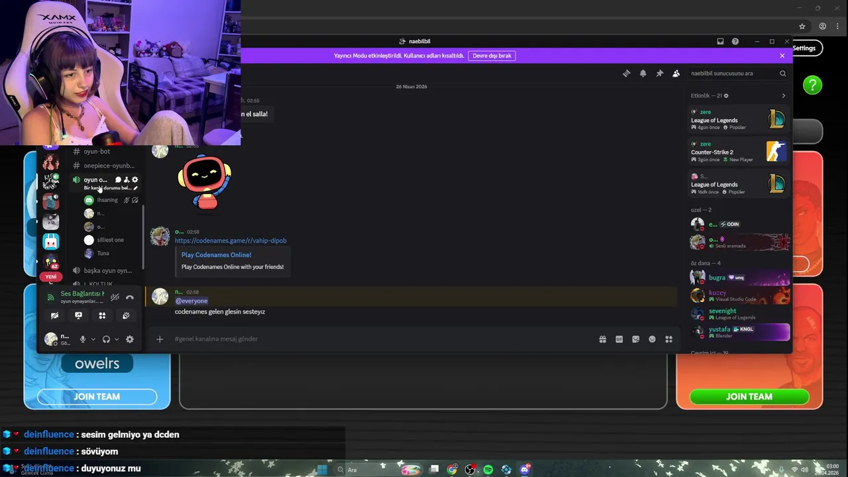Open Etkinlik section gear icon

pos(726,95)
